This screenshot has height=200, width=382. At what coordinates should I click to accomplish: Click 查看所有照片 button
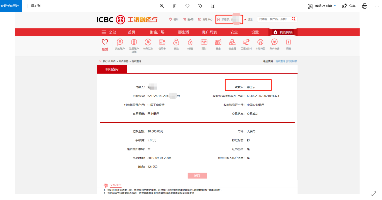[11, 6]
